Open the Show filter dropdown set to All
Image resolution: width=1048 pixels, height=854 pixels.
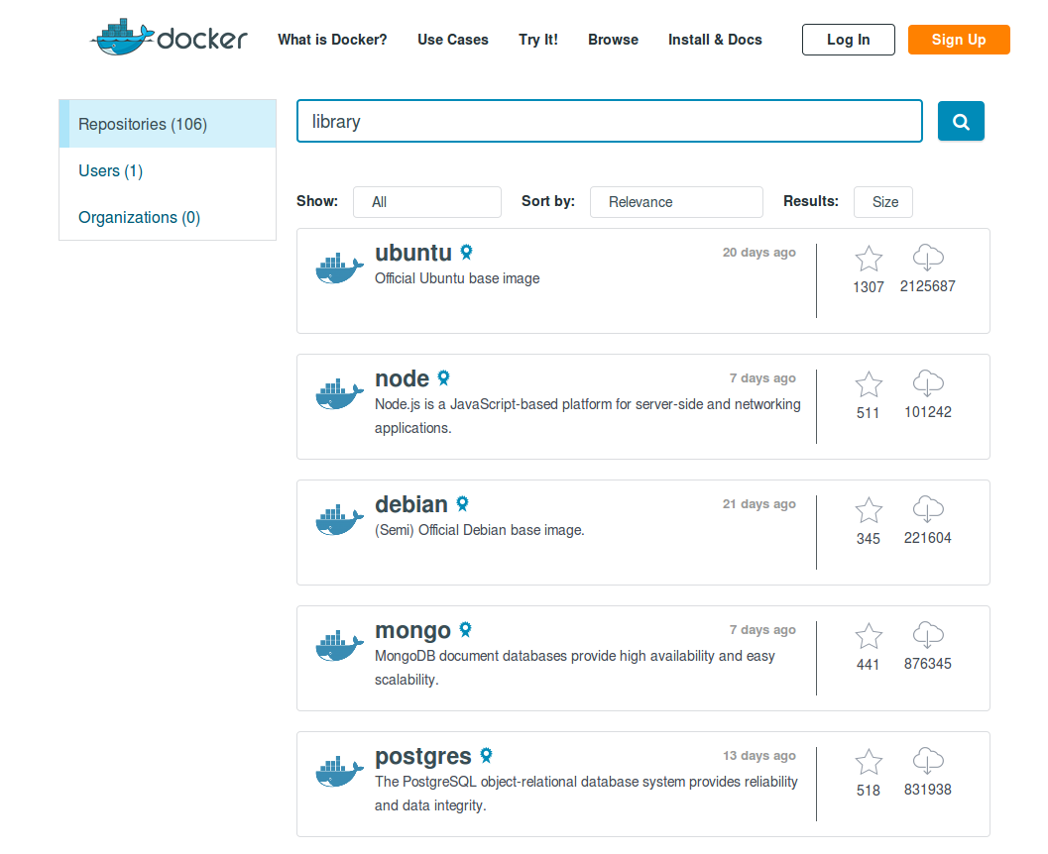[x=427, y=202]
